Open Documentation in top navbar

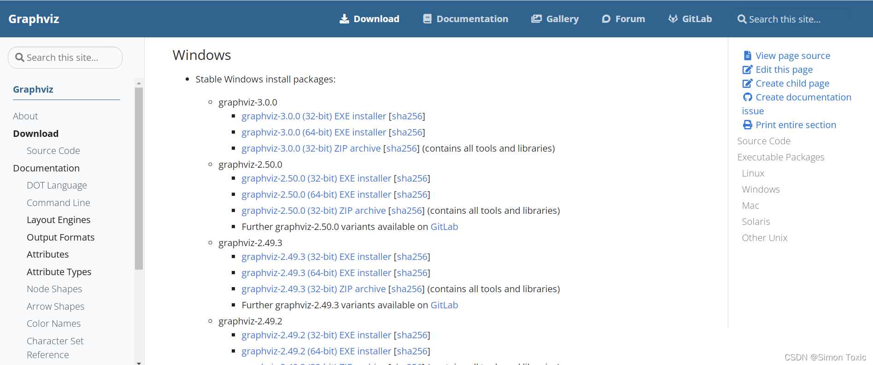[465, 19]
